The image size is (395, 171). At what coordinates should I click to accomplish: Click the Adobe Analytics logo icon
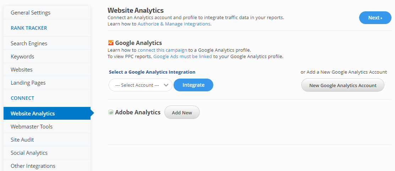click(111, 112)
